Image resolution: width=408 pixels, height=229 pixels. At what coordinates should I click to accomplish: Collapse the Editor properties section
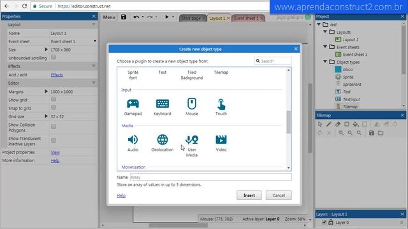94,83
